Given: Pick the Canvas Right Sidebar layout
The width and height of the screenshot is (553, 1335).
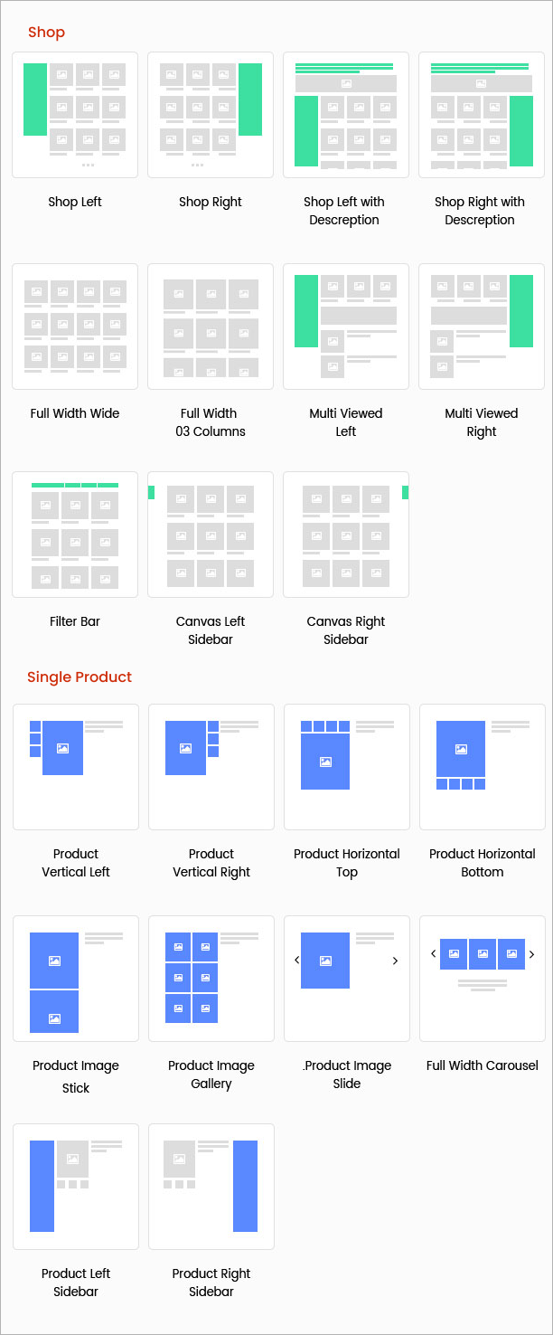Looking at the screenshot, I should pos(345,535).
